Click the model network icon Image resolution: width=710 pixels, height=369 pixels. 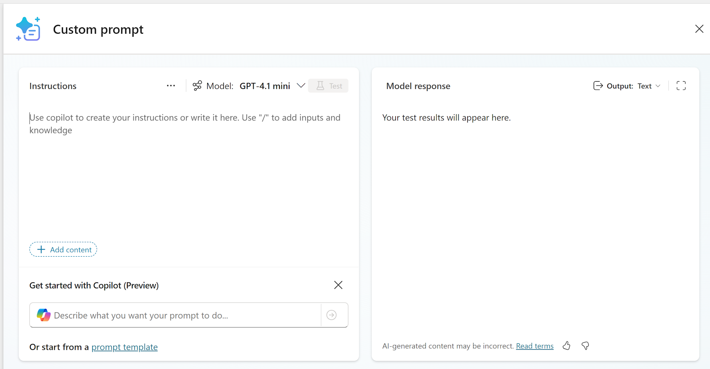coord(197,86)
